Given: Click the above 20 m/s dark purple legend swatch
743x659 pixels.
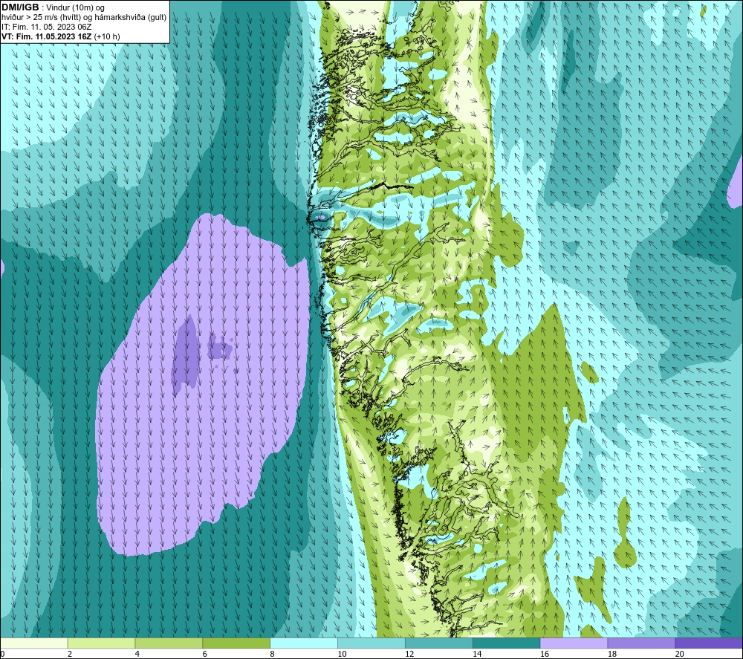Looking at the screenshot, I should click(709, 643).
